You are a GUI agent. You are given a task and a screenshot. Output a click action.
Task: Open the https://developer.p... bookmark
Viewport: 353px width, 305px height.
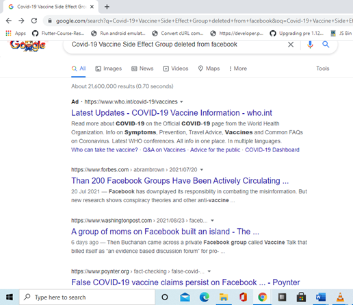(237, 34)
